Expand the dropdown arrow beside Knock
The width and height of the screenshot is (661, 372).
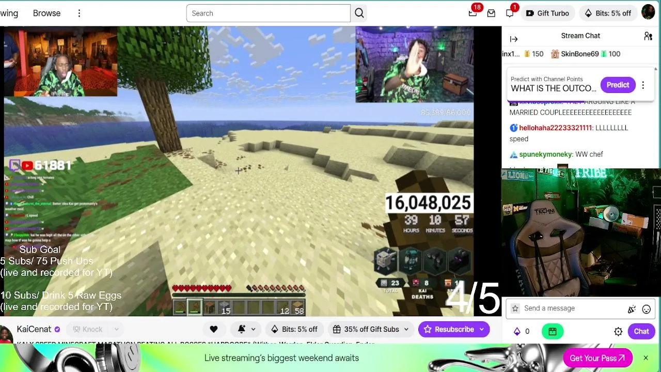coord(116,330)
